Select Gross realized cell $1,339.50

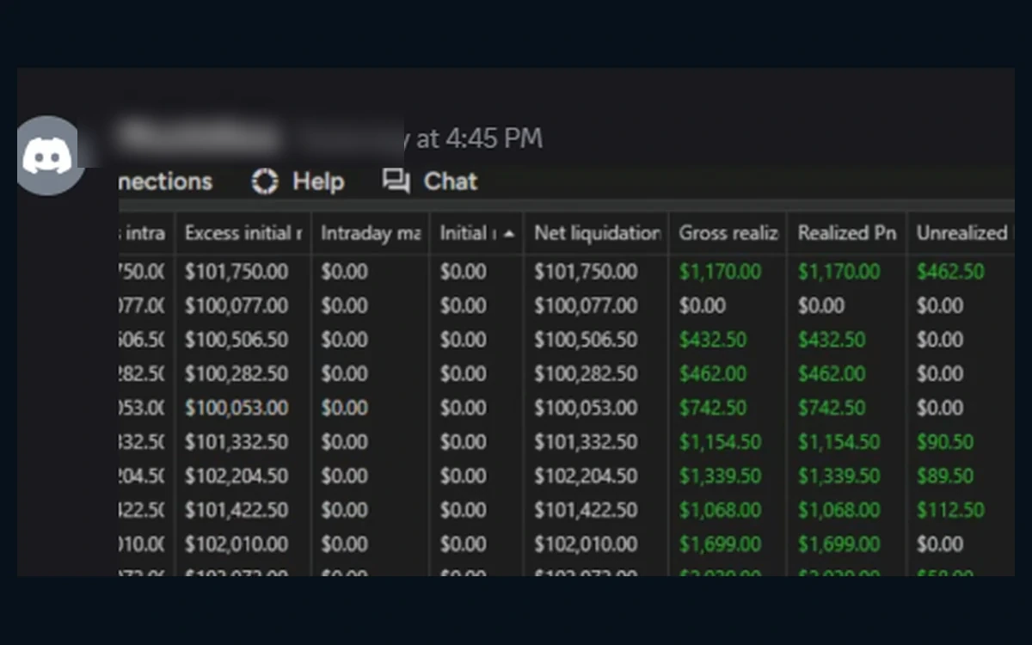click(721, 476)
